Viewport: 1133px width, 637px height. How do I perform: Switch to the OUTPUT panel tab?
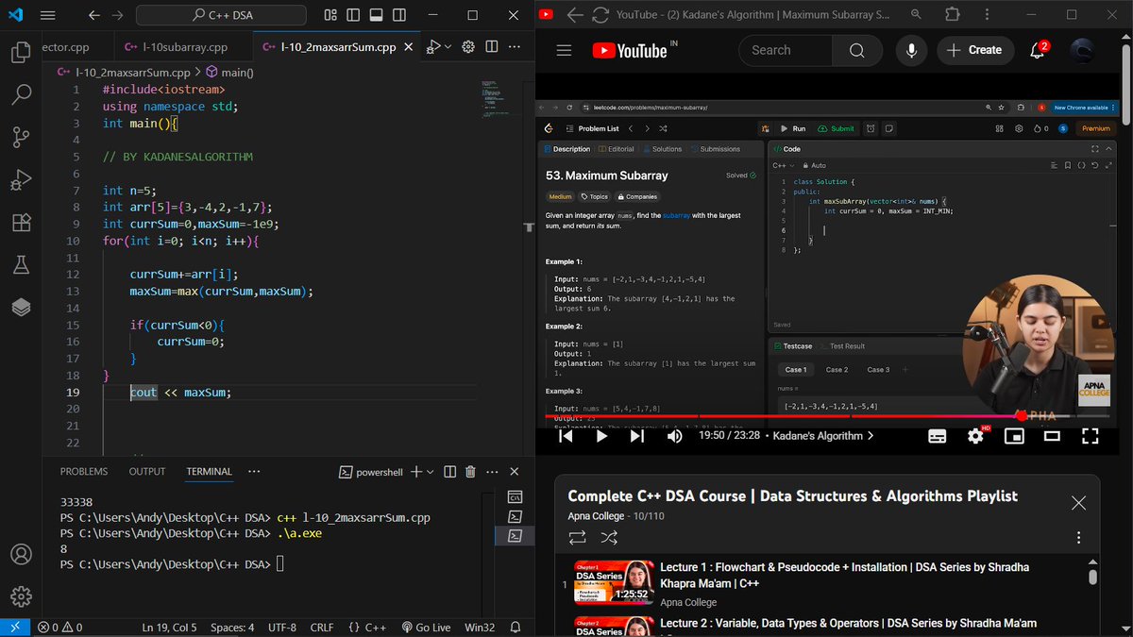click(147, 472)
